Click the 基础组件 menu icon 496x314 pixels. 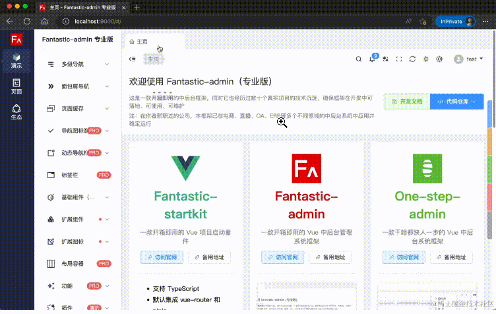point(51,197)
